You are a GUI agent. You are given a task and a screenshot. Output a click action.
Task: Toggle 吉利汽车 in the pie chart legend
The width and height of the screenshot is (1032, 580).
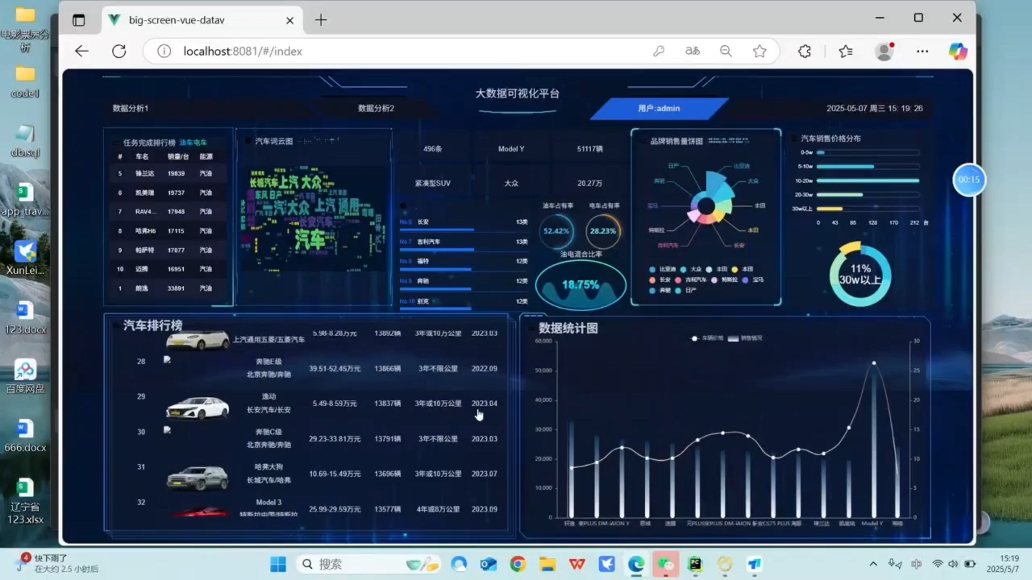pos(691,280)
